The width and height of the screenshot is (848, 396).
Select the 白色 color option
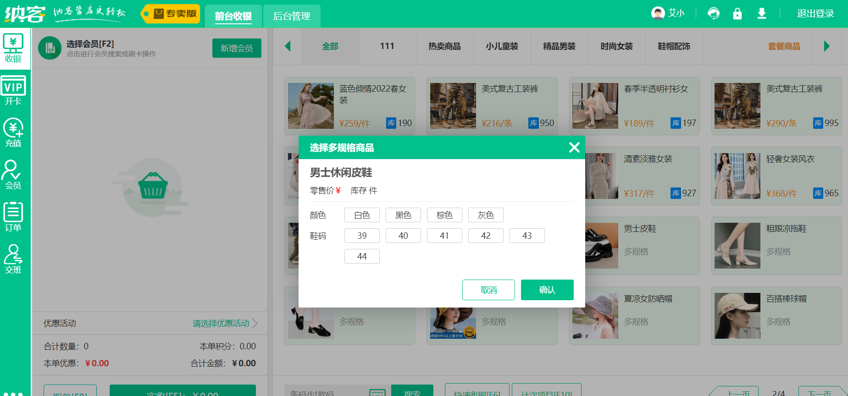[362, 215]
